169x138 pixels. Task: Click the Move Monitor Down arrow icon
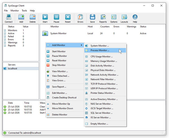click(48, 109)
